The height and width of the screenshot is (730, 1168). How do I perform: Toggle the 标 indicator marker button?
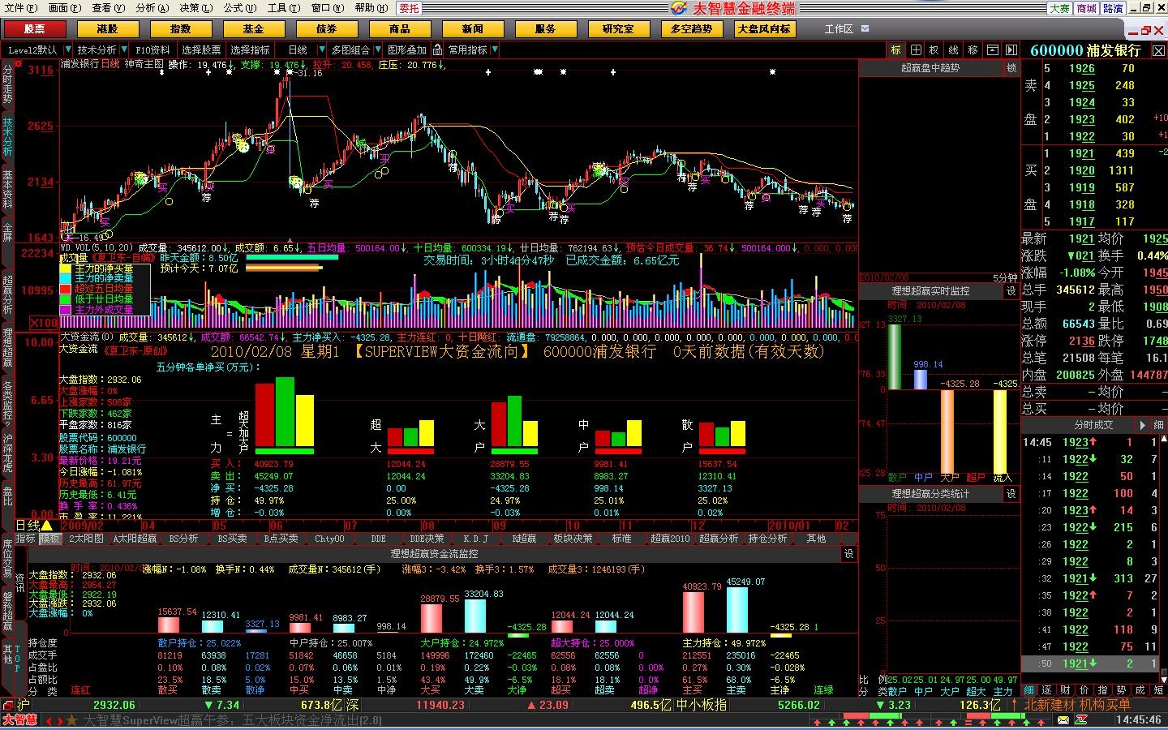[896, 50]
